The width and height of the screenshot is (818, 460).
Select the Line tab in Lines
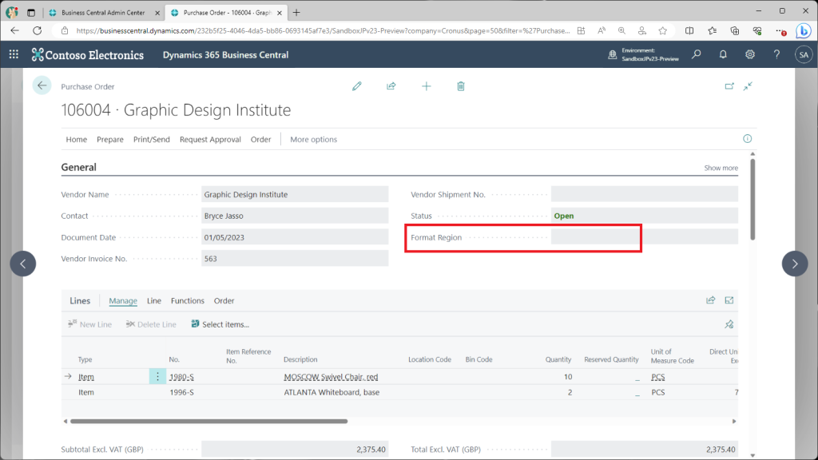(x=154, y=300)
